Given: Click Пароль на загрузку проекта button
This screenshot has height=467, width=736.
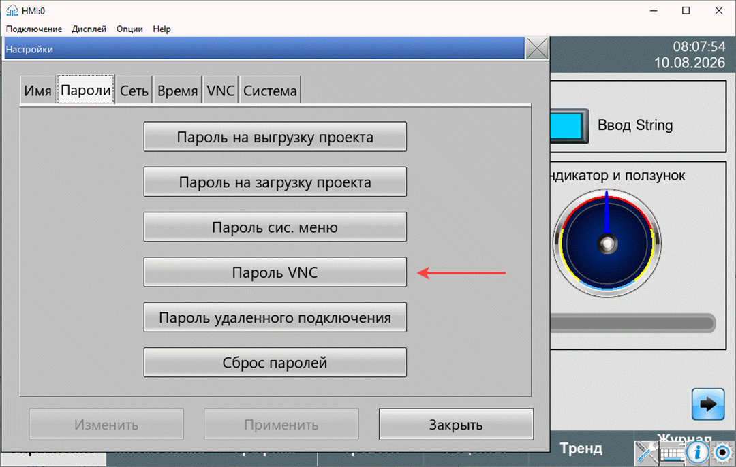Looking at the screenshot, I should (275, 182).
